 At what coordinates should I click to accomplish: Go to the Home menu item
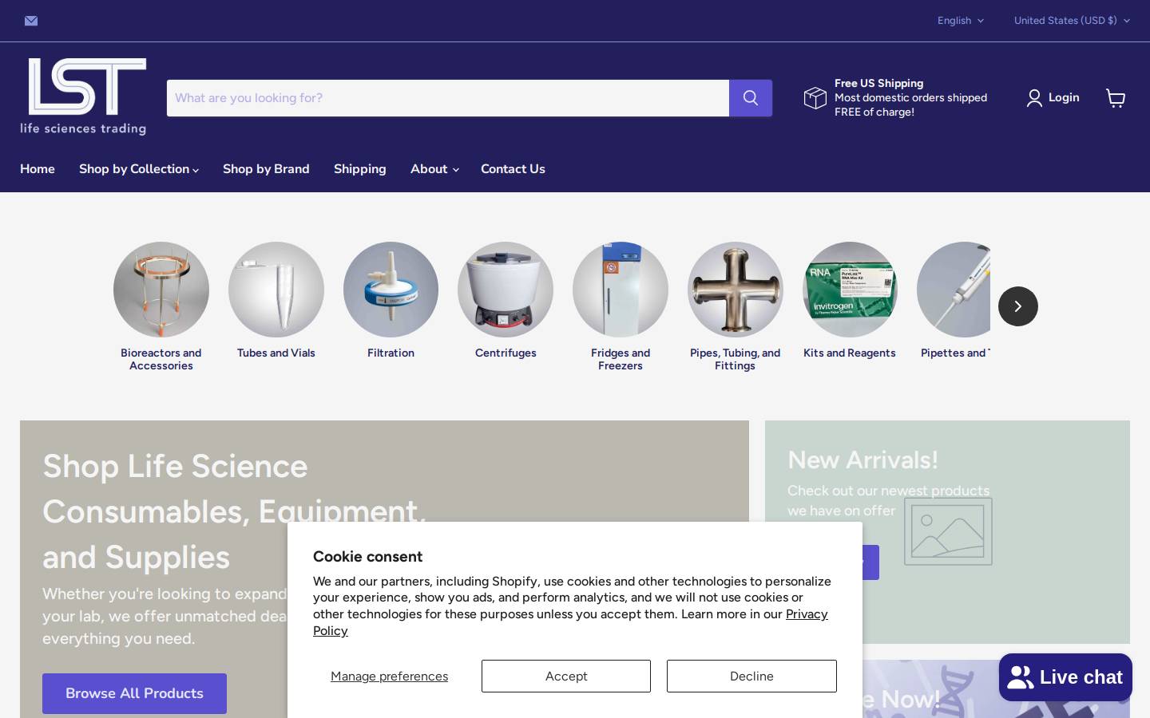(38, 169)
